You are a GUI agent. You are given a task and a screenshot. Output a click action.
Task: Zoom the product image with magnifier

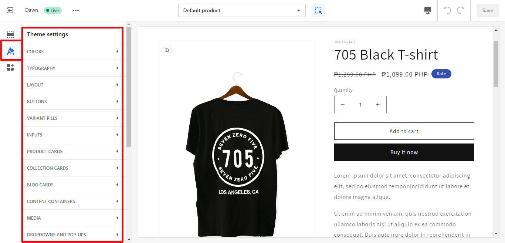coord(167,50)
